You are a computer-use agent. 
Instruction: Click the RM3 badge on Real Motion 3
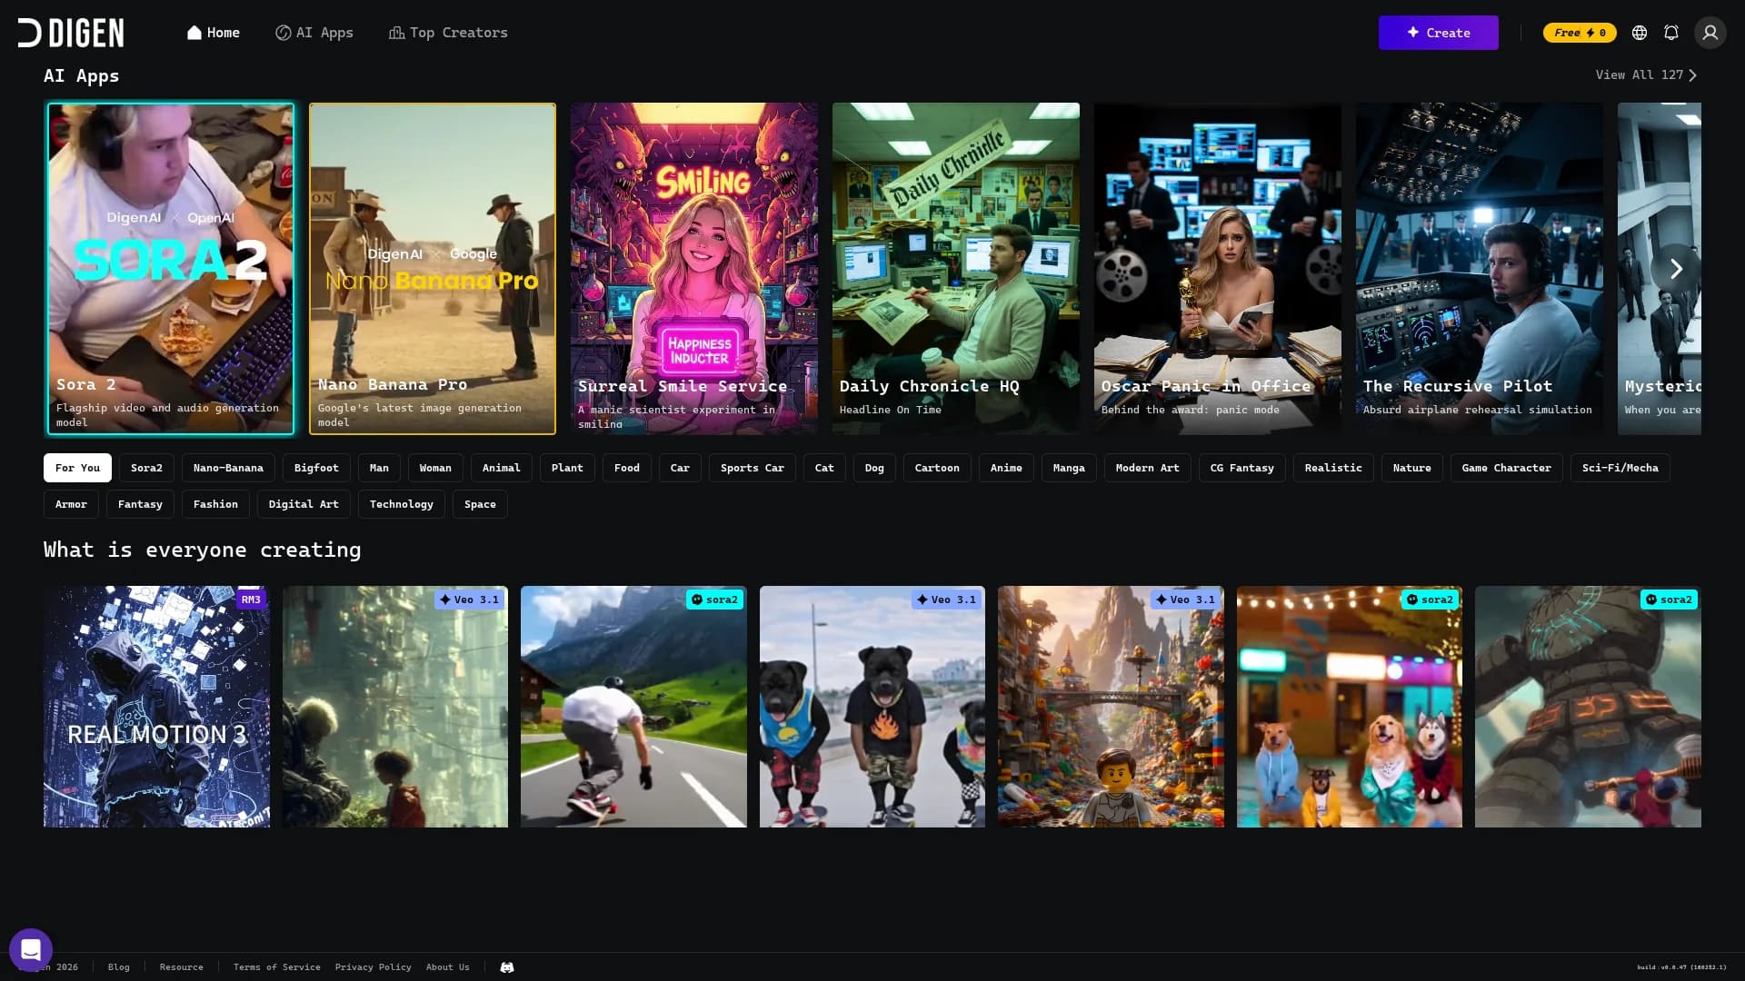click(251, 599)
